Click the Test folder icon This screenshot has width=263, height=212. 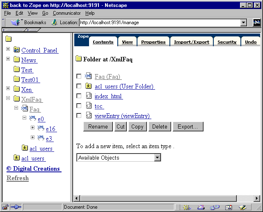[16, 69]
